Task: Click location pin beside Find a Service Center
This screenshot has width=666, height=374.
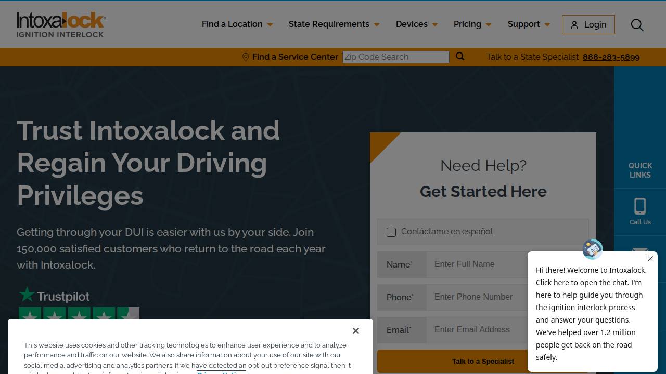Action: 246,57
